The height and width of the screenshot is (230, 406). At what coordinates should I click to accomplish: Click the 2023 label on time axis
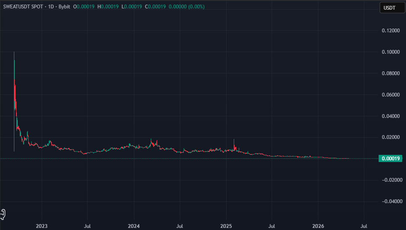coord(41,226)
